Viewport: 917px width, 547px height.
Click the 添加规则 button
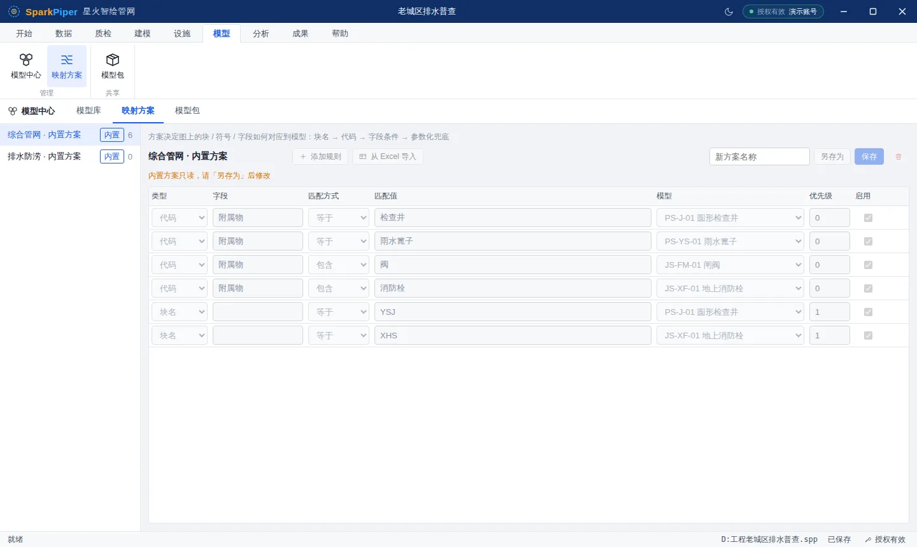pos(320,156)
